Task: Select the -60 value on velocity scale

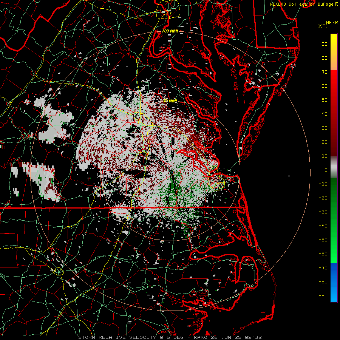Action: [323, 254]
